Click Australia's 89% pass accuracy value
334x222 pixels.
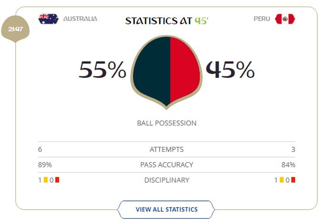tap(45, 165)
